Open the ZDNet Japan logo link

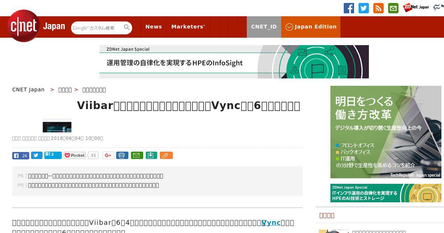(416, 7)
